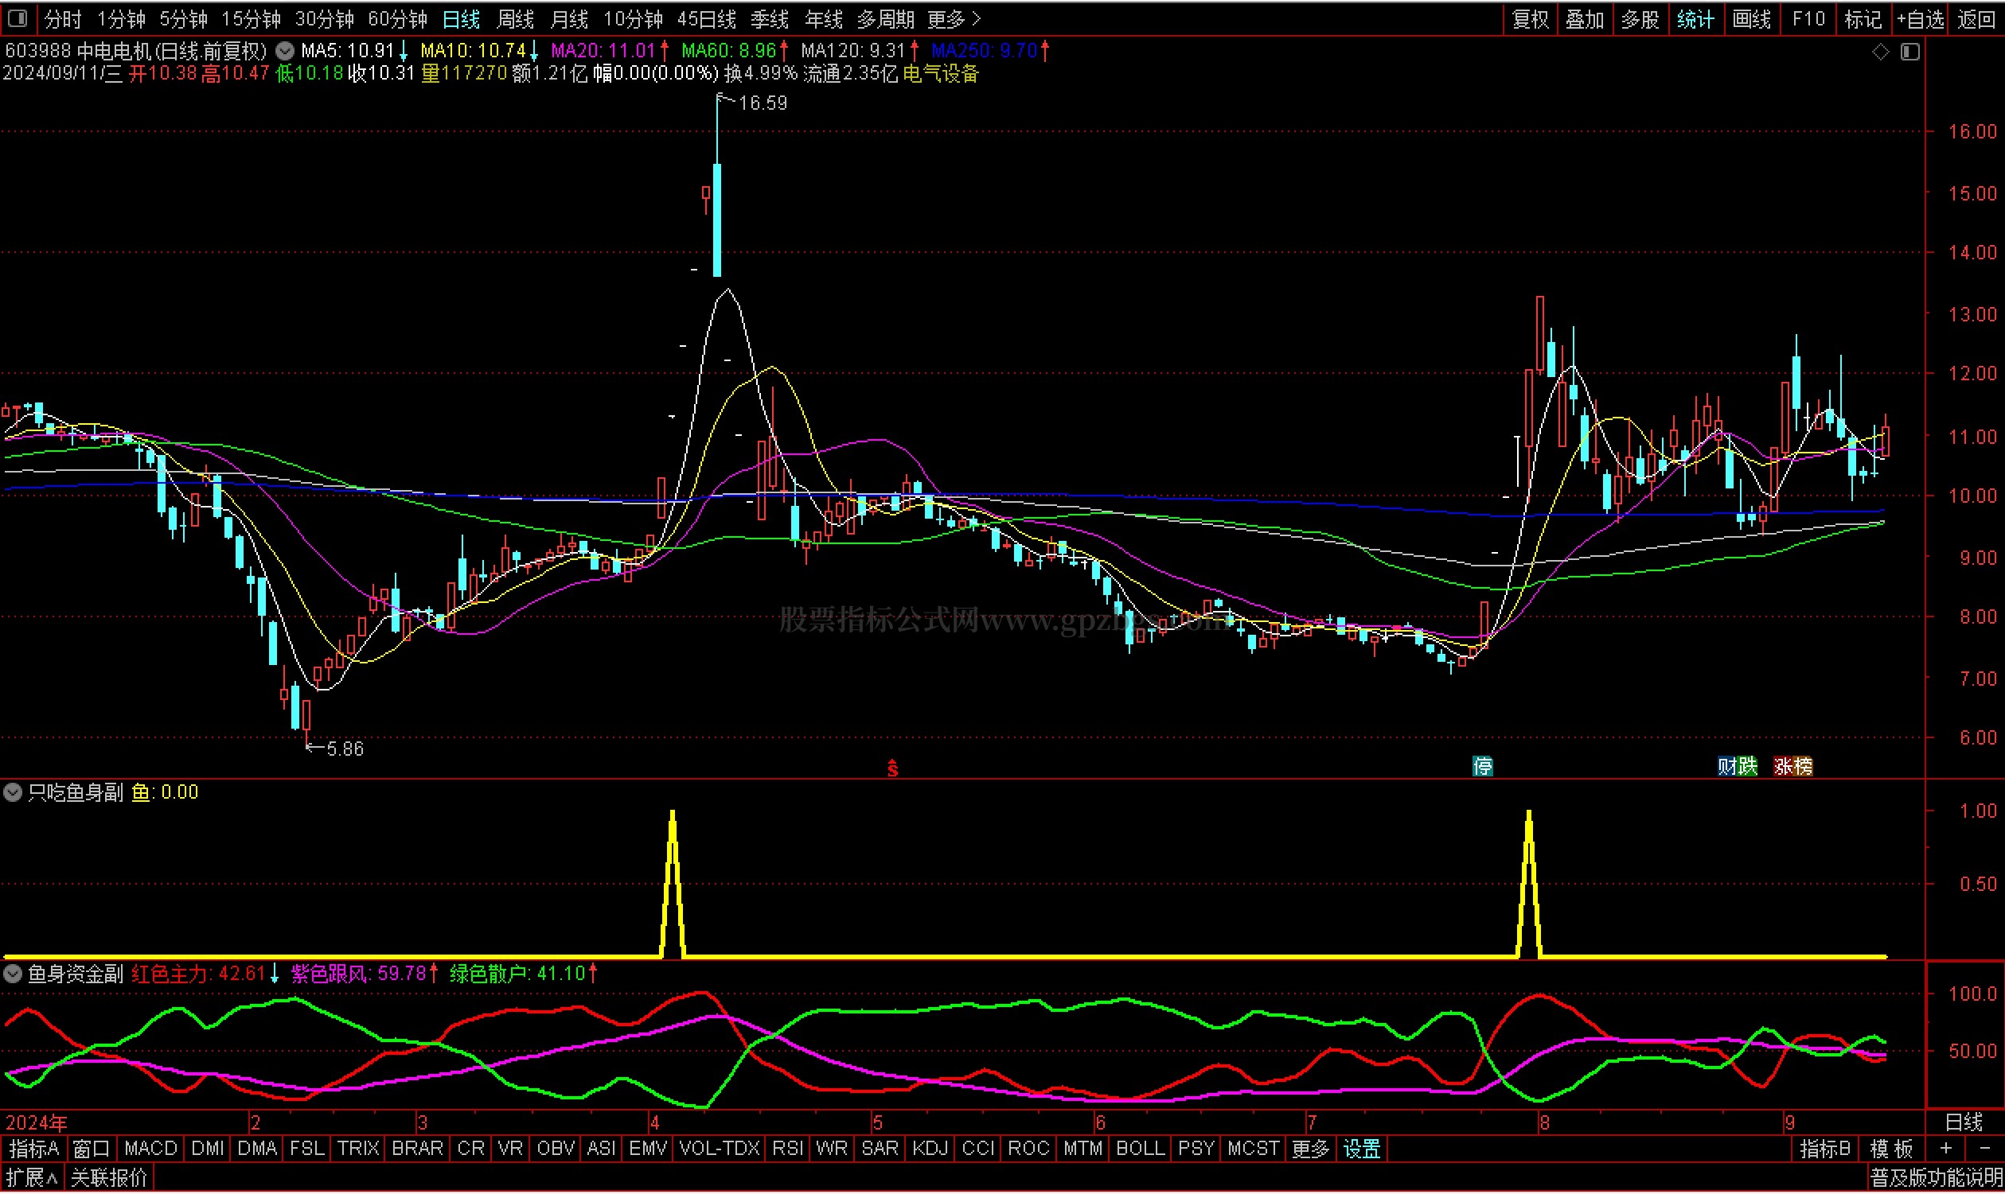Select the RSI indicator
This screenshot has width=2005, height=1194.
(x=788, y=1150)
